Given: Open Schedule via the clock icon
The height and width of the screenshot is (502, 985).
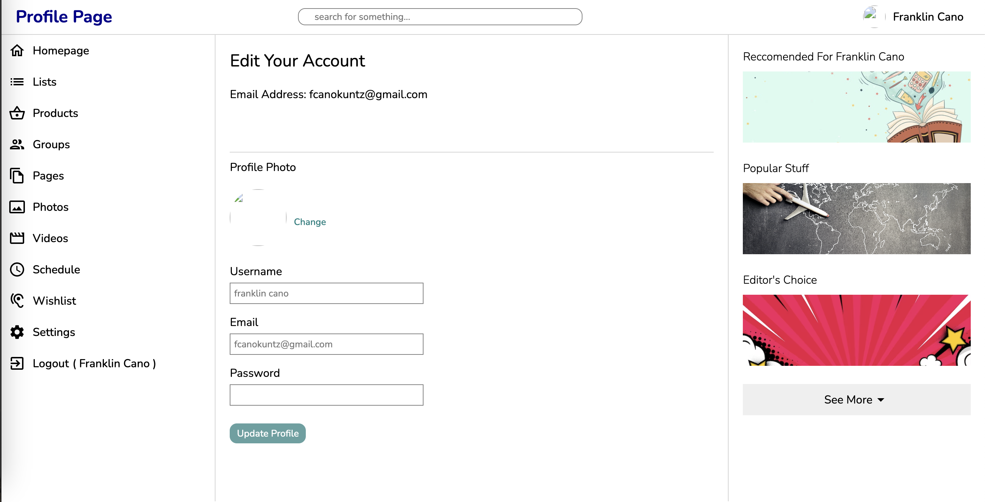Looking at the screenshot, I should (x=17, y=269).
